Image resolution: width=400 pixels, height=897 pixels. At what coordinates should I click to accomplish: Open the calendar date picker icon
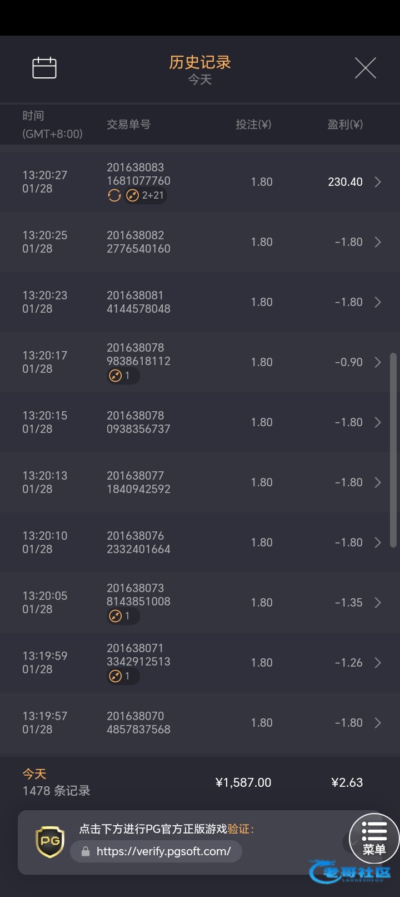pyautogui.click(x=44, y=68)
